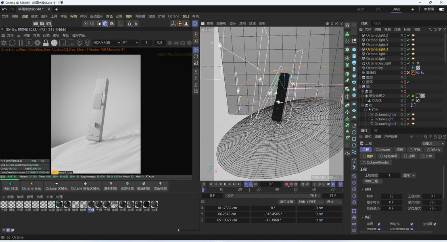This screenshot has width=447, height=242.
Task: Toggle the 动画 checkbox under 执行
Action: point(379,224)
